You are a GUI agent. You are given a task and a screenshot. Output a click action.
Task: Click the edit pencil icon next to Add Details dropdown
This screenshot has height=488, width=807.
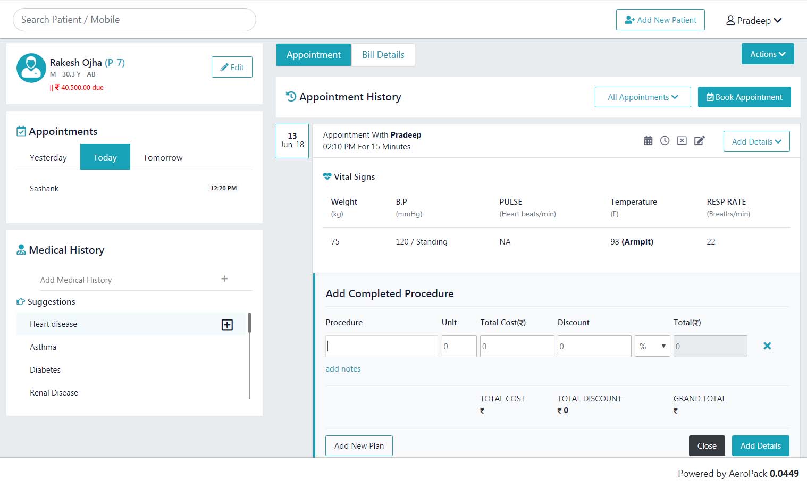tap(700, 141)
